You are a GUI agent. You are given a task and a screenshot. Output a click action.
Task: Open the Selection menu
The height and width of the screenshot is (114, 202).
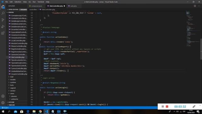pos(18,2)
